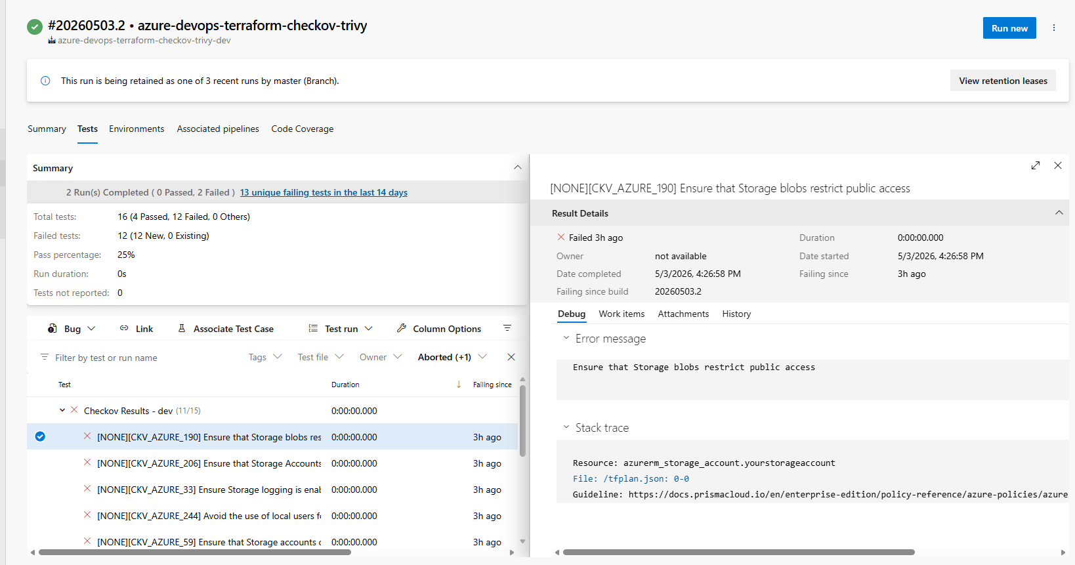This screenshot has height=565, width=1075.
Task: Collapse the Result Details section chevron
Action: click(x=1059, y=213)
